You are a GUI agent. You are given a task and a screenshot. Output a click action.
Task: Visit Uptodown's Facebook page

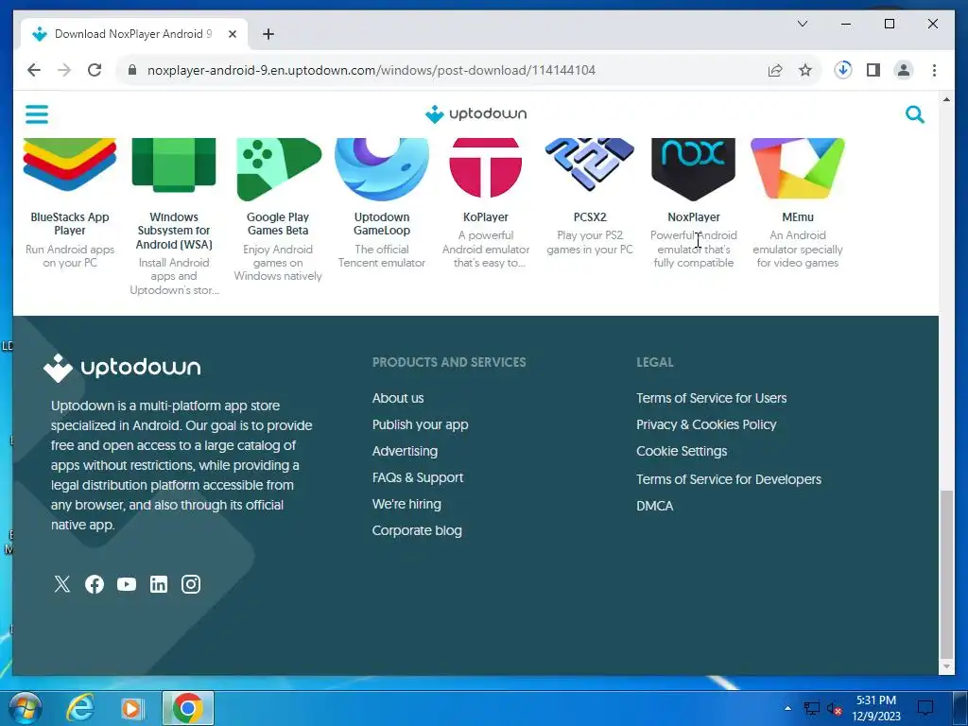point(95,584)
